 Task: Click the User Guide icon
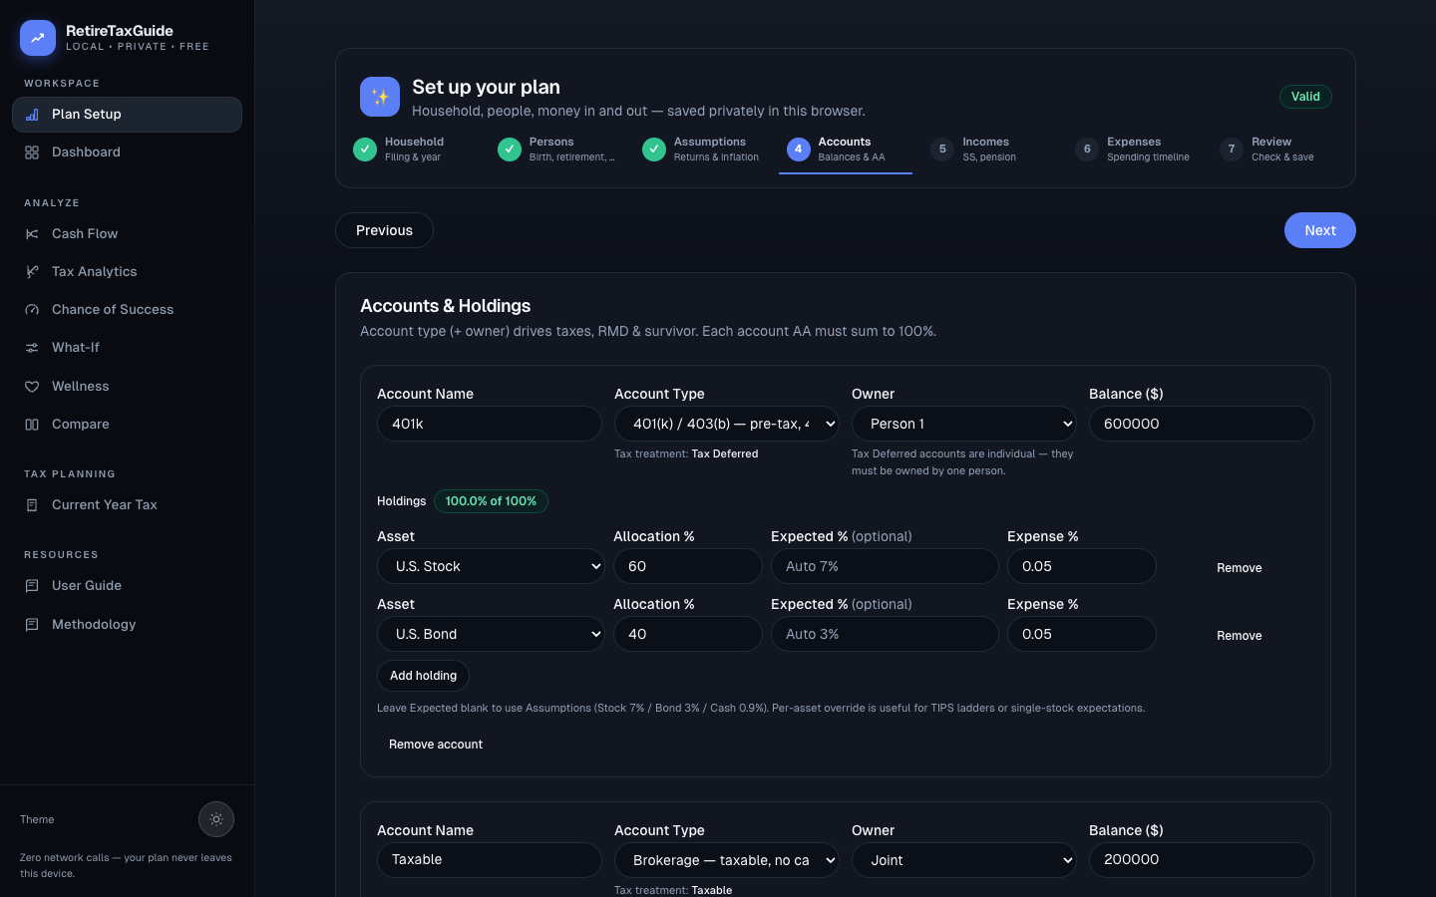pyautogui.click(x=32, y=586)
